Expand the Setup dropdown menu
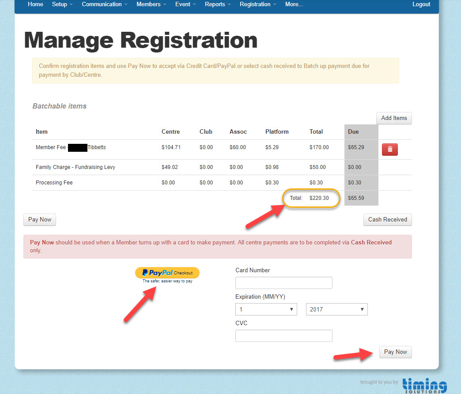 pos(62,4)
